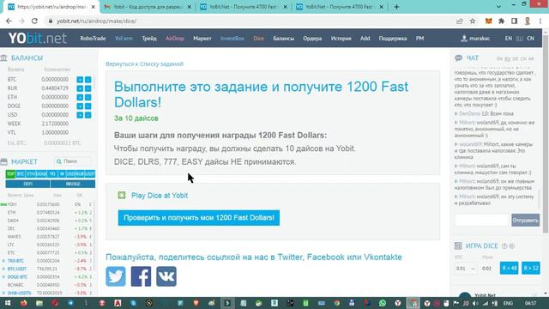Open the tab search chevron in title bar
This screenshot has width=549, height=309.
pos(498,7)
